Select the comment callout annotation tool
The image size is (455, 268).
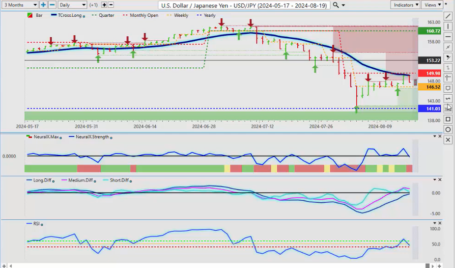[448, 88]
